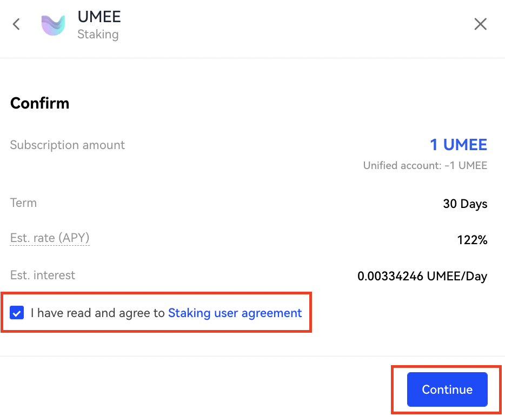Click the UMEE token logo
Viewport: 505px width, 417px height.
click(x=53, y=25)
